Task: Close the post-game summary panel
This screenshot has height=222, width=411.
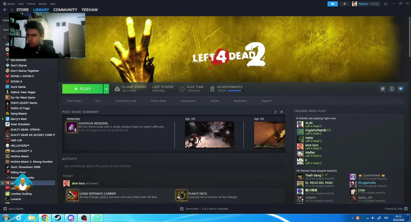Action: (x=281, y=112)
